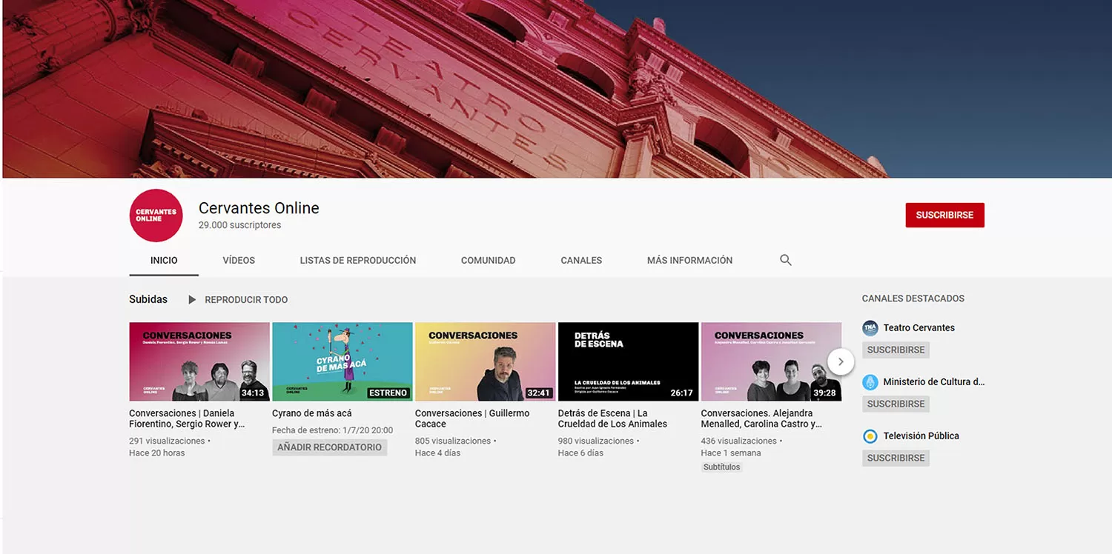Screen dimensions: 1112x554
Task: Open the Detrás de Escena thumbnail
Action: click(x=629, y=361)
